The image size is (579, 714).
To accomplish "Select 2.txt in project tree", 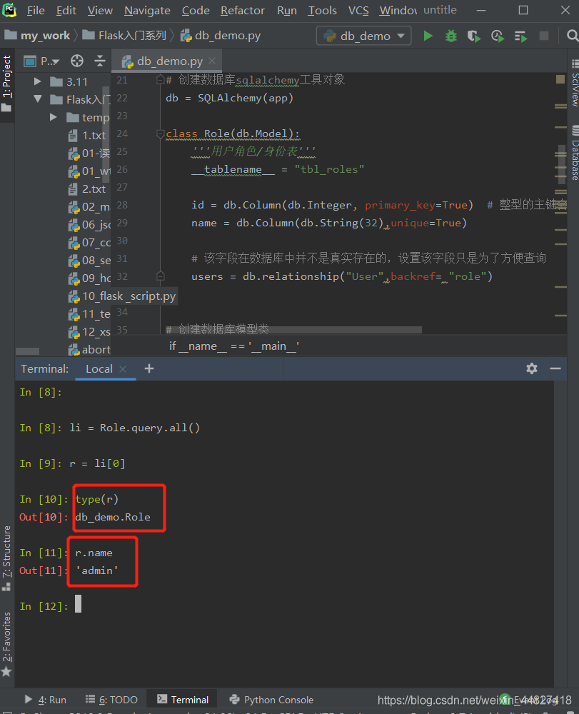I will (87, 189).
